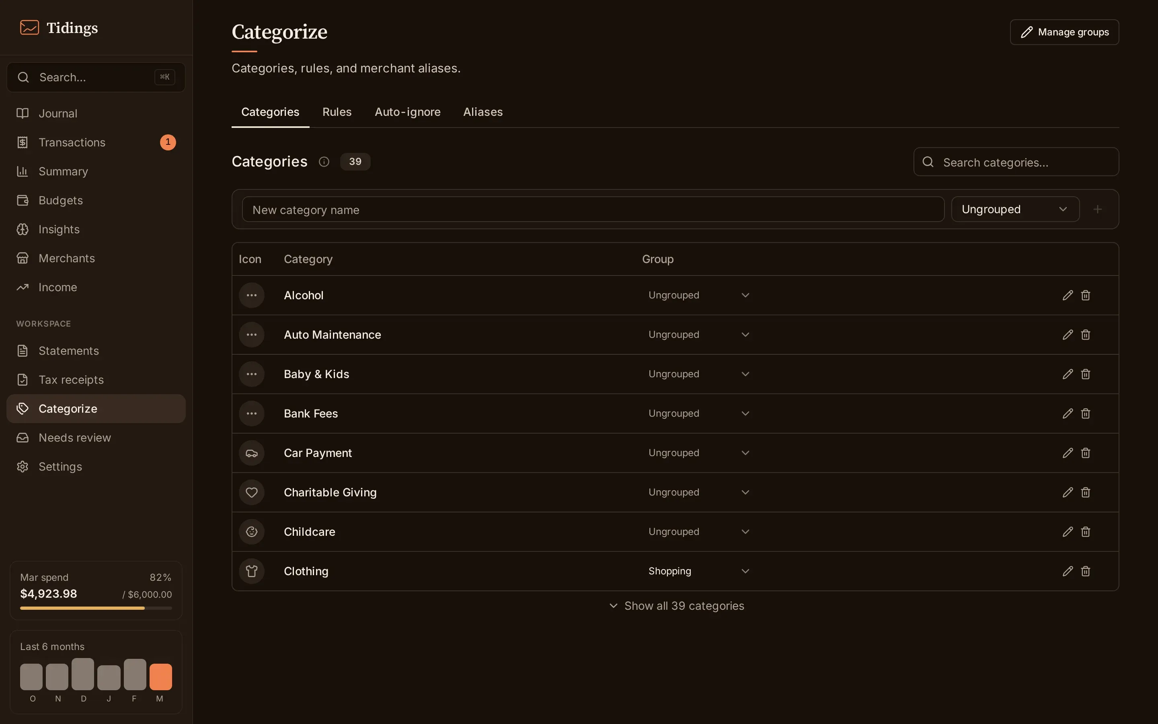
Task: Edit the Clothing category
Action: coord(1068,571)
